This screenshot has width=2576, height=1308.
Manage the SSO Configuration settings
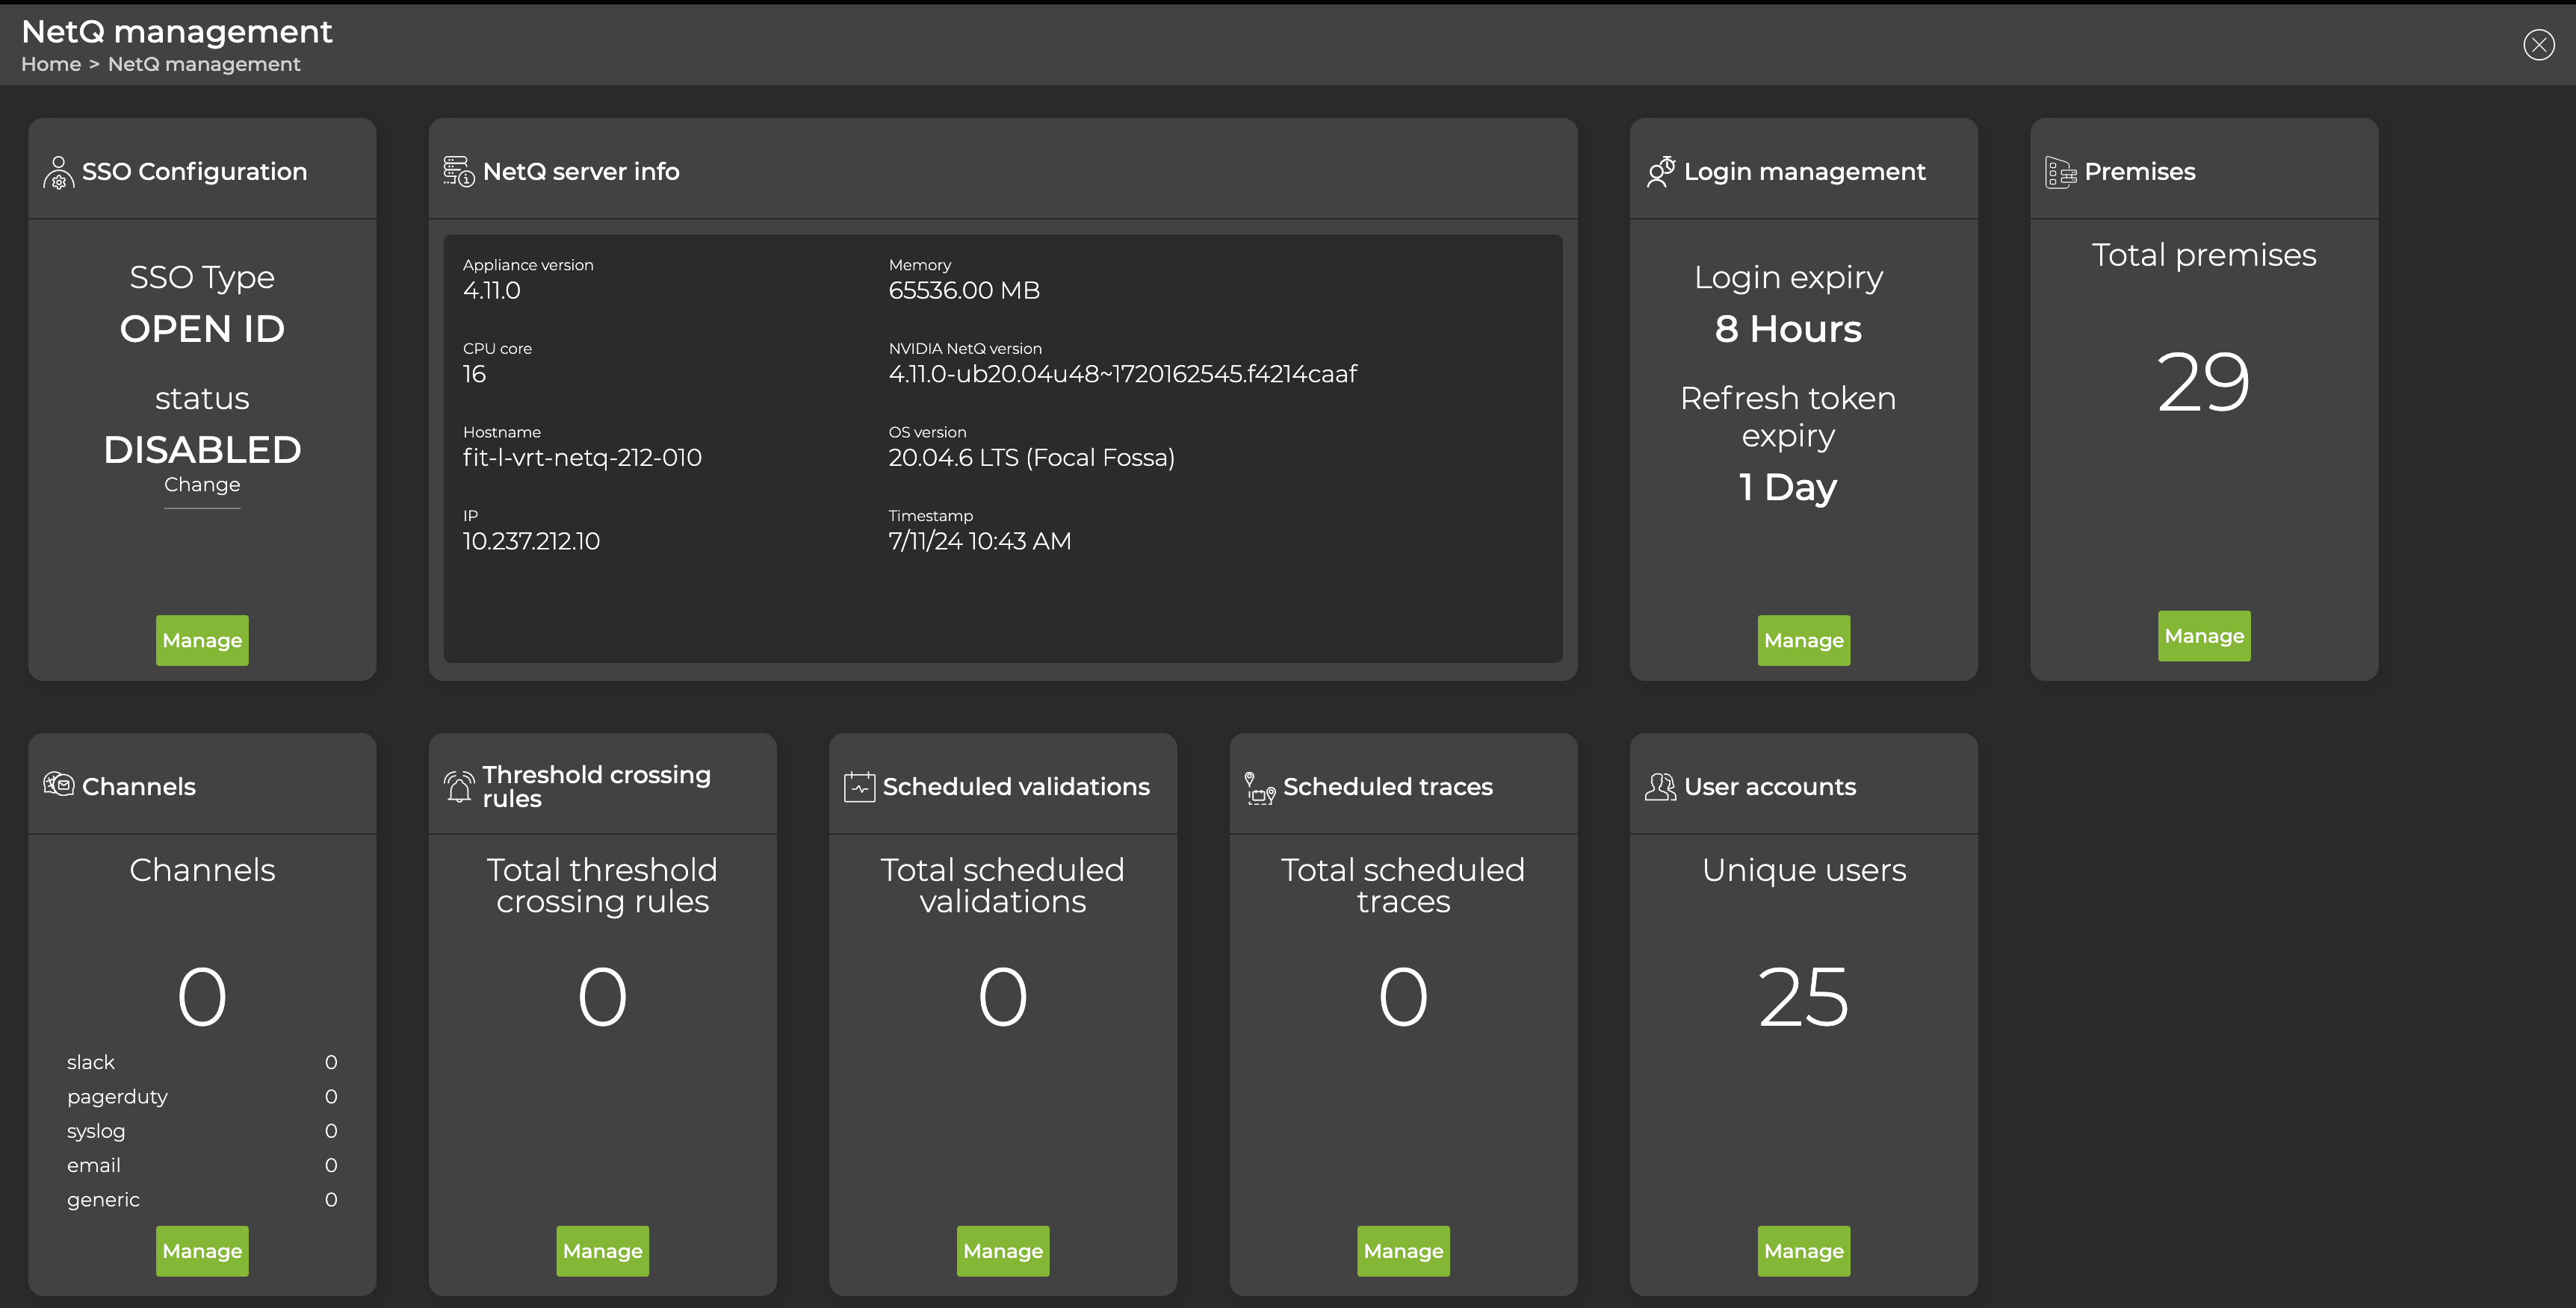click(x=201, y=641)
